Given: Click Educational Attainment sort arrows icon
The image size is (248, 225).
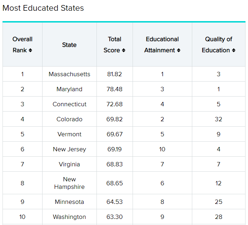Looking at the screenshot, I should click(x=178, y=50).
